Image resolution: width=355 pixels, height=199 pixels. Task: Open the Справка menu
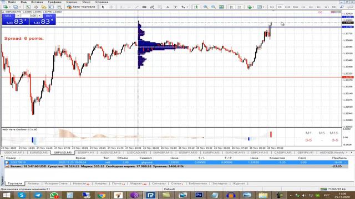pos(102,2)
